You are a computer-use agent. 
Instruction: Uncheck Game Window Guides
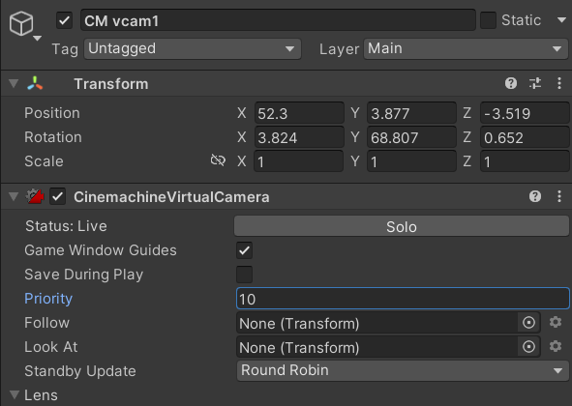click(x=245, y=250)
